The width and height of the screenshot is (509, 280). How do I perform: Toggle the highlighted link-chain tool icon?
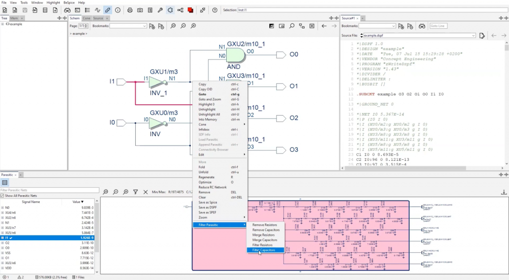(107, 10)
